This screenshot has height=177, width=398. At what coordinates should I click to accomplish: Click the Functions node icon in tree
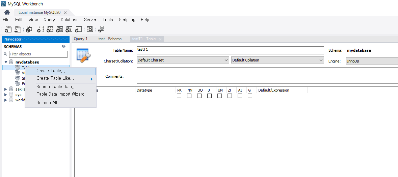pyautogui.click(x=17, y=83)
